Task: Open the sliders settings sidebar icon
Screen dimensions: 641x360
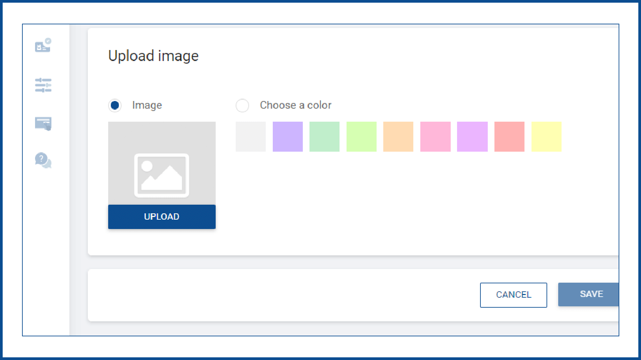Action: pyautogui.click(x=43, y=85)
